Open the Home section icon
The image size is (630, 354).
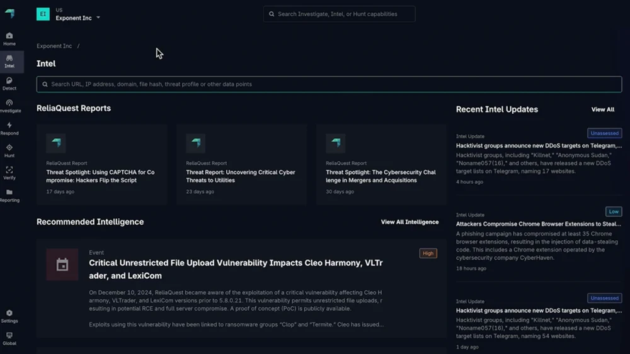[x=9, y=36]
